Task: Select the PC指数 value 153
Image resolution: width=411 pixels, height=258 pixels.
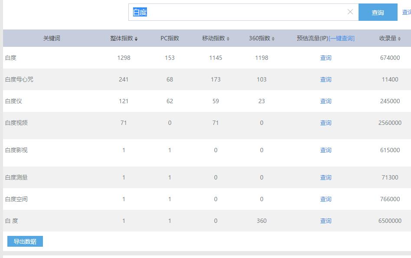Action: [170, 58]
